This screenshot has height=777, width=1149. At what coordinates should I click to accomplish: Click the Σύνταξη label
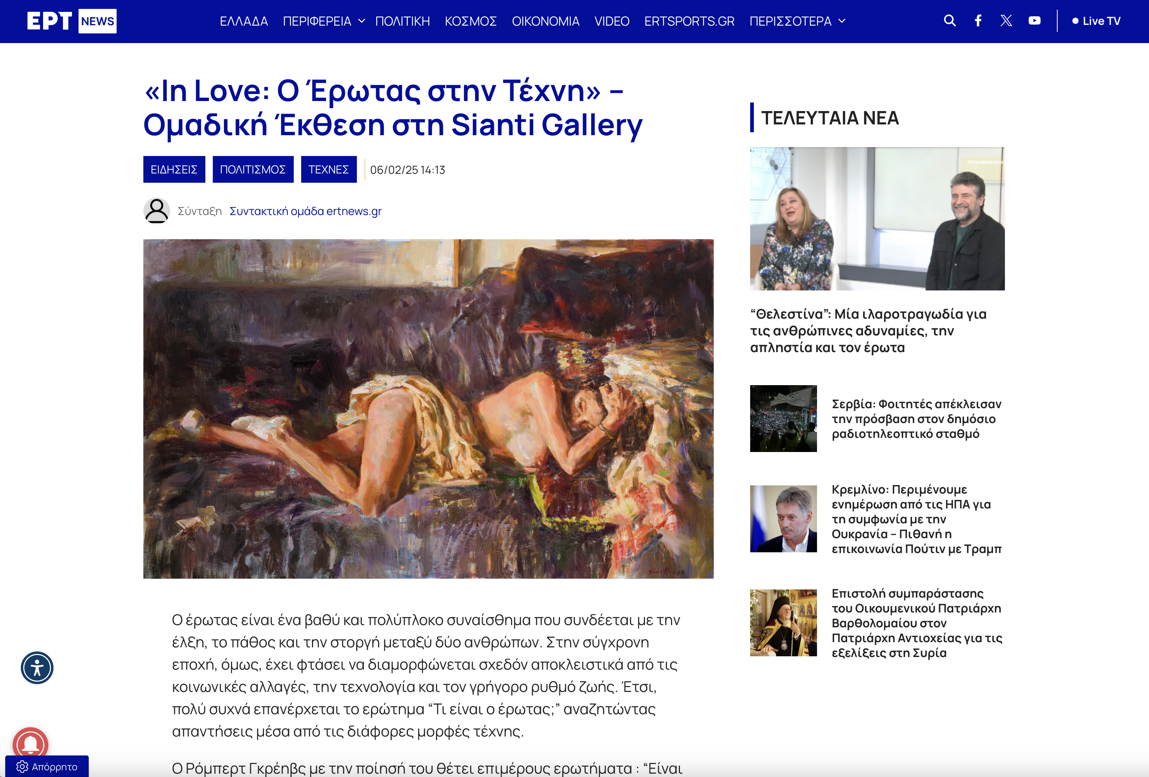pyautogui.click(x=199, y=211)
